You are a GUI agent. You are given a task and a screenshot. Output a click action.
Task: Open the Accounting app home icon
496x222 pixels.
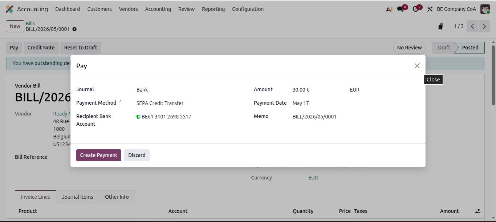click(x=10, y=9)
